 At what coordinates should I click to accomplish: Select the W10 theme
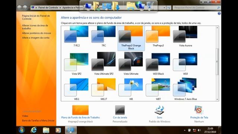click(186, 64)
